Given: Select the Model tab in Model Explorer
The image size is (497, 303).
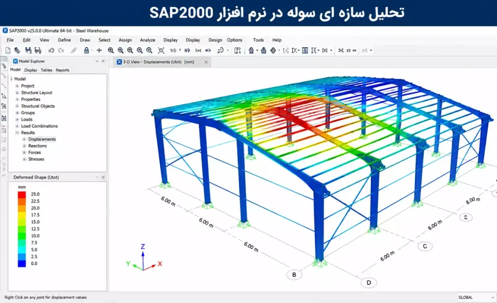Looking at the screenshot, I should 15,70.
